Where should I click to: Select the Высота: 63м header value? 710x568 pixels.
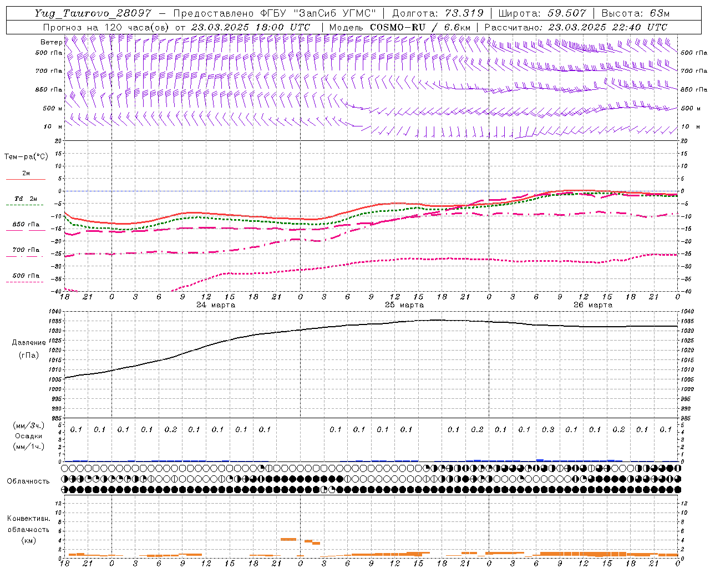click(635, 13)
